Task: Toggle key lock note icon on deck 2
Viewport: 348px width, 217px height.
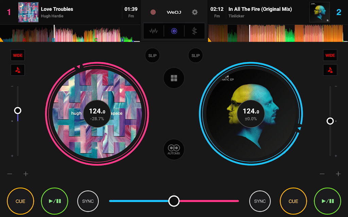Action: click(330, 70)
